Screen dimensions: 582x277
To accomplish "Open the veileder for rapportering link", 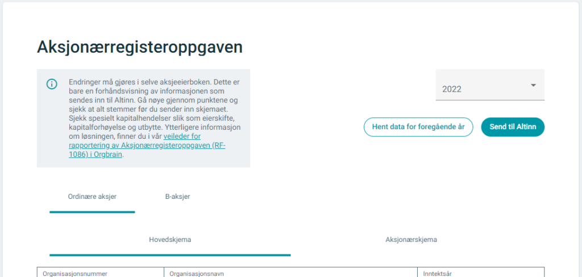I will (x=147, y=146).
